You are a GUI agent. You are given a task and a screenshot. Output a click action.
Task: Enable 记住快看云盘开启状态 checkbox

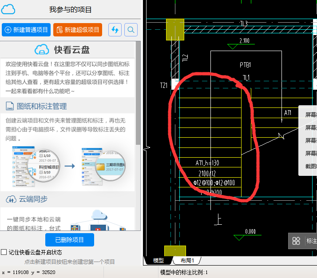[x=4, y=252]
